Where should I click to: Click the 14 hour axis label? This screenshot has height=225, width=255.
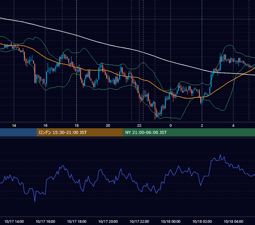tap(14, 126)
